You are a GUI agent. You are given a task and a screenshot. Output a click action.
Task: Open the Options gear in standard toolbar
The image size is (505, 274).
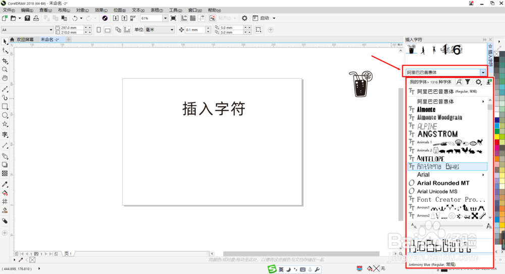(x=244, y=18)
